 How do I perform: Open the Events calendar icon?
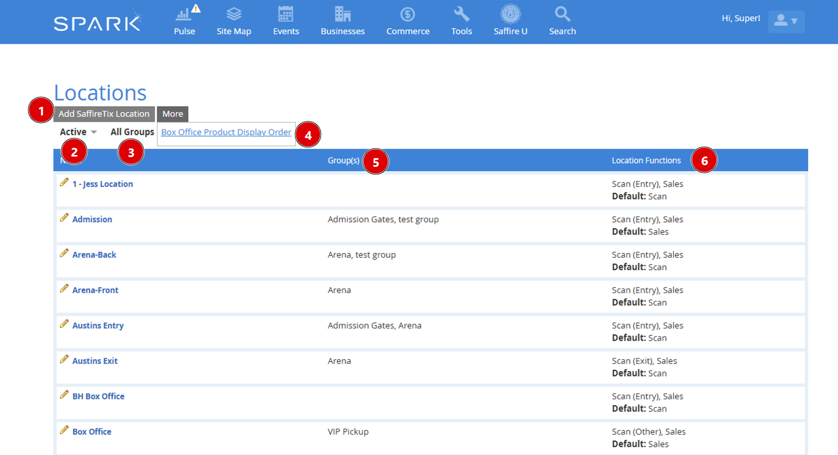coord(286,14)
